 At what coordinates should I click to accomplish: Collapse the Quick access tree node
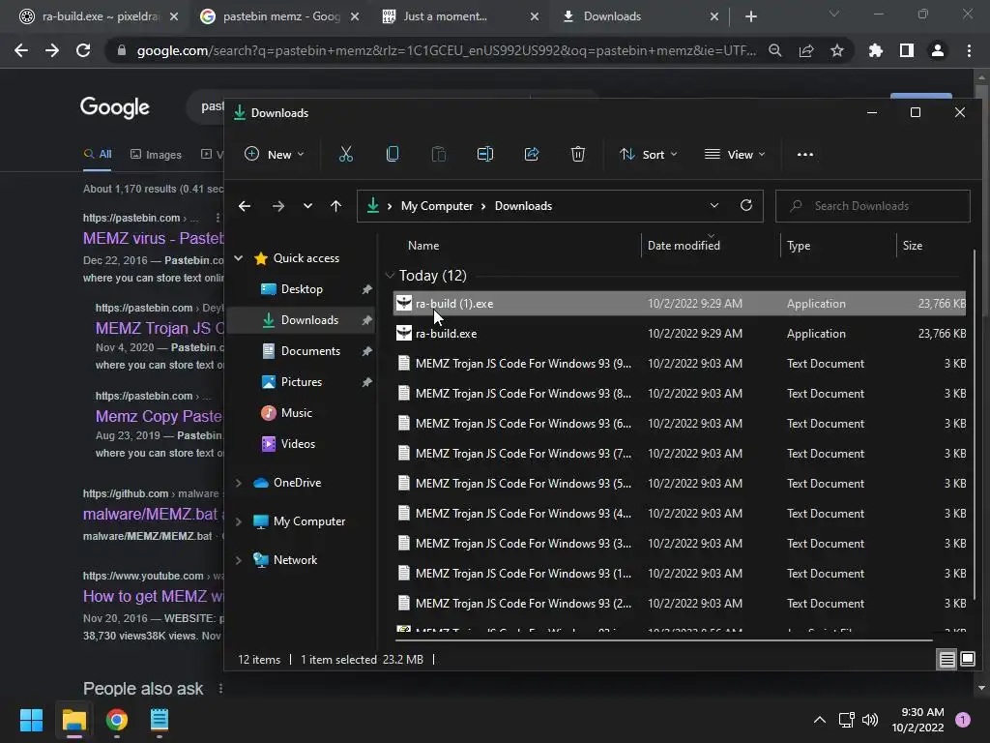tap(239, 257)
